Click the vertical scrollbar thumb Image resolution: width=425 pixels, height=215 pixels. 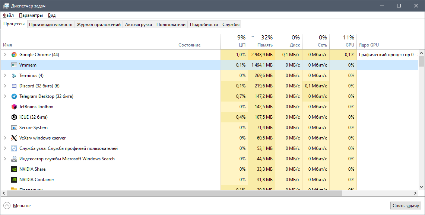click(x=422, y=61)
